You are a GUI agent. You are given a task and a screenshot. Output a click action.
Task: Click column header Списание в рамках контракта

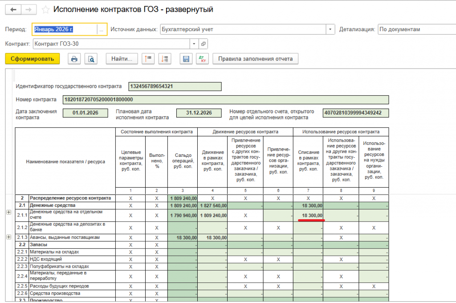308,161
